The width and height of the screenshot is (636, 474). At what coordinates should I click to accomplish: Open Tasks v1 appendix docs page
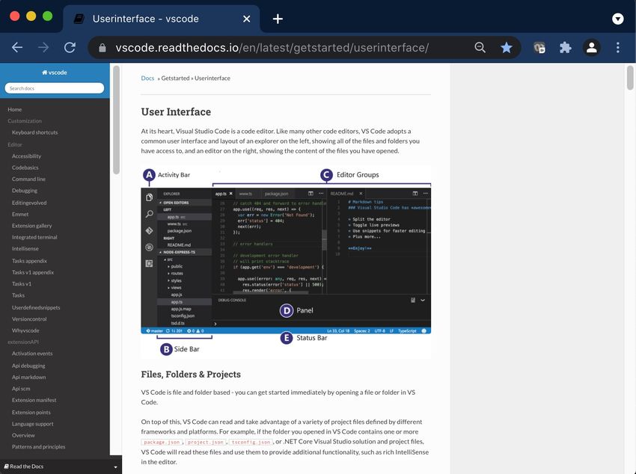[x=33, y=272]
